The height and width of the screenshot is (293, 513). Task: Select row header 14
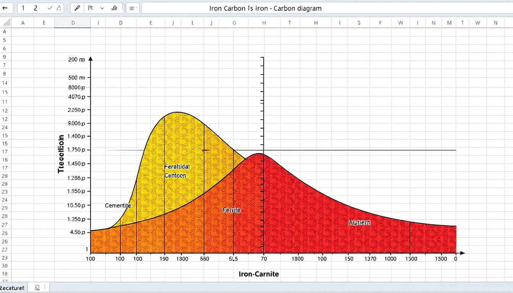coord(5,83)
